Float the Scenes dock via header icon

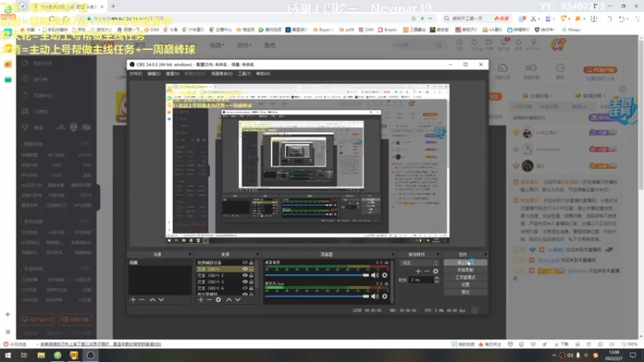pyautogui.click(x=190, y=254)
